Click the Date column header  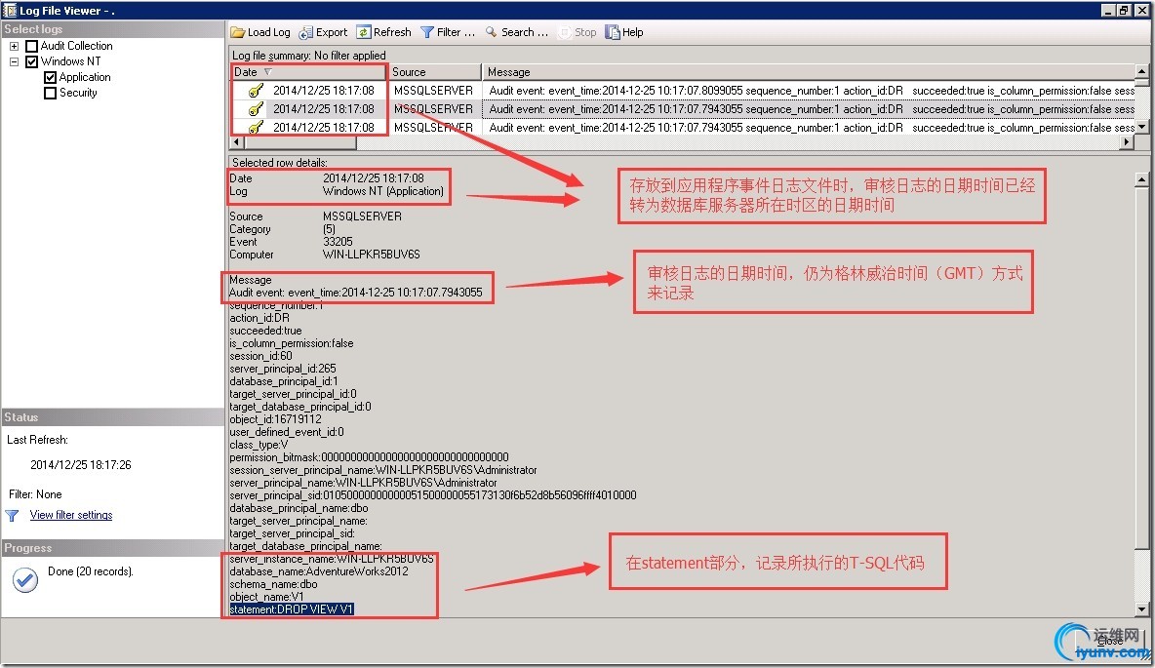pyautogui.click(x=308, y=72)
